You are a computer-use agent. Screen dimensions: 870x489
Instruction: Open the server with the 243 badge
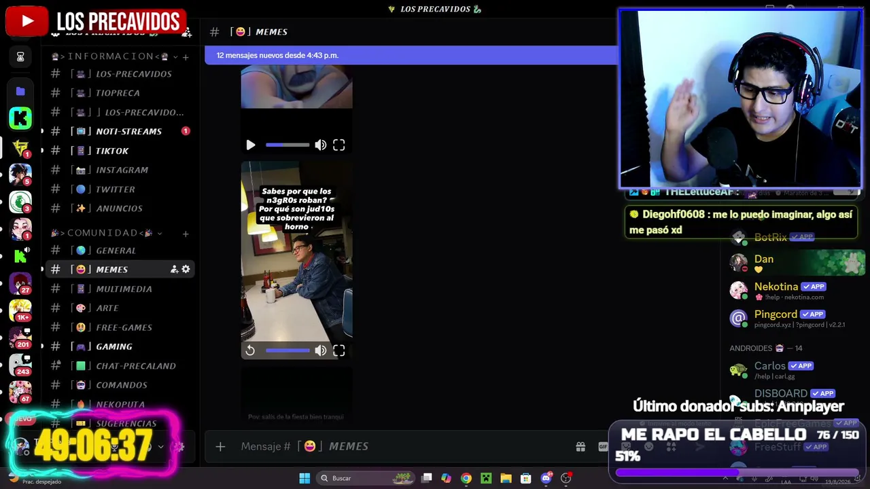[x=20, y=365]
